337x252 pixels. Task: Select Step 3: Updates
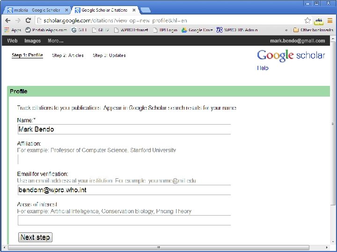coord(109,55)
